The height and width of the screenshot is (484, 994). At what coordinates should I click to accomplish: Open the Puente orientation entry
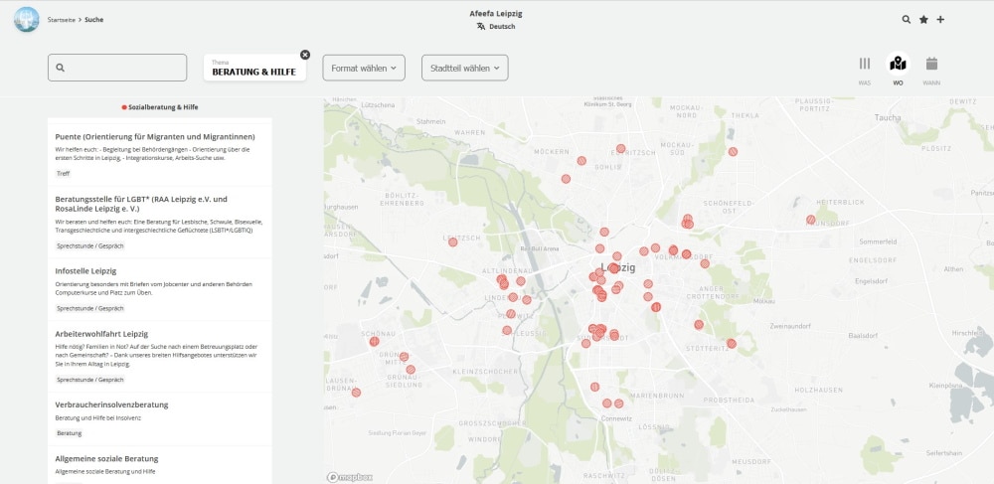coord(155,136)
